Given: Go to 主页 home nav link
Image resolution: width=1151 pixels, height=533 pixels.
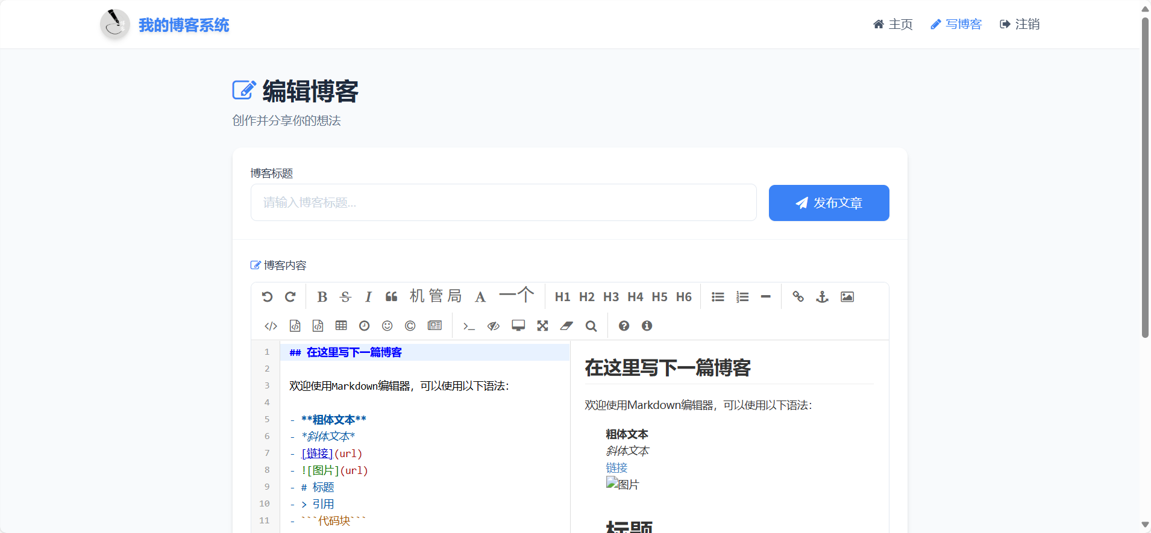Looking at the screenshot, I should pyautogui.click(x=892, y=24).
